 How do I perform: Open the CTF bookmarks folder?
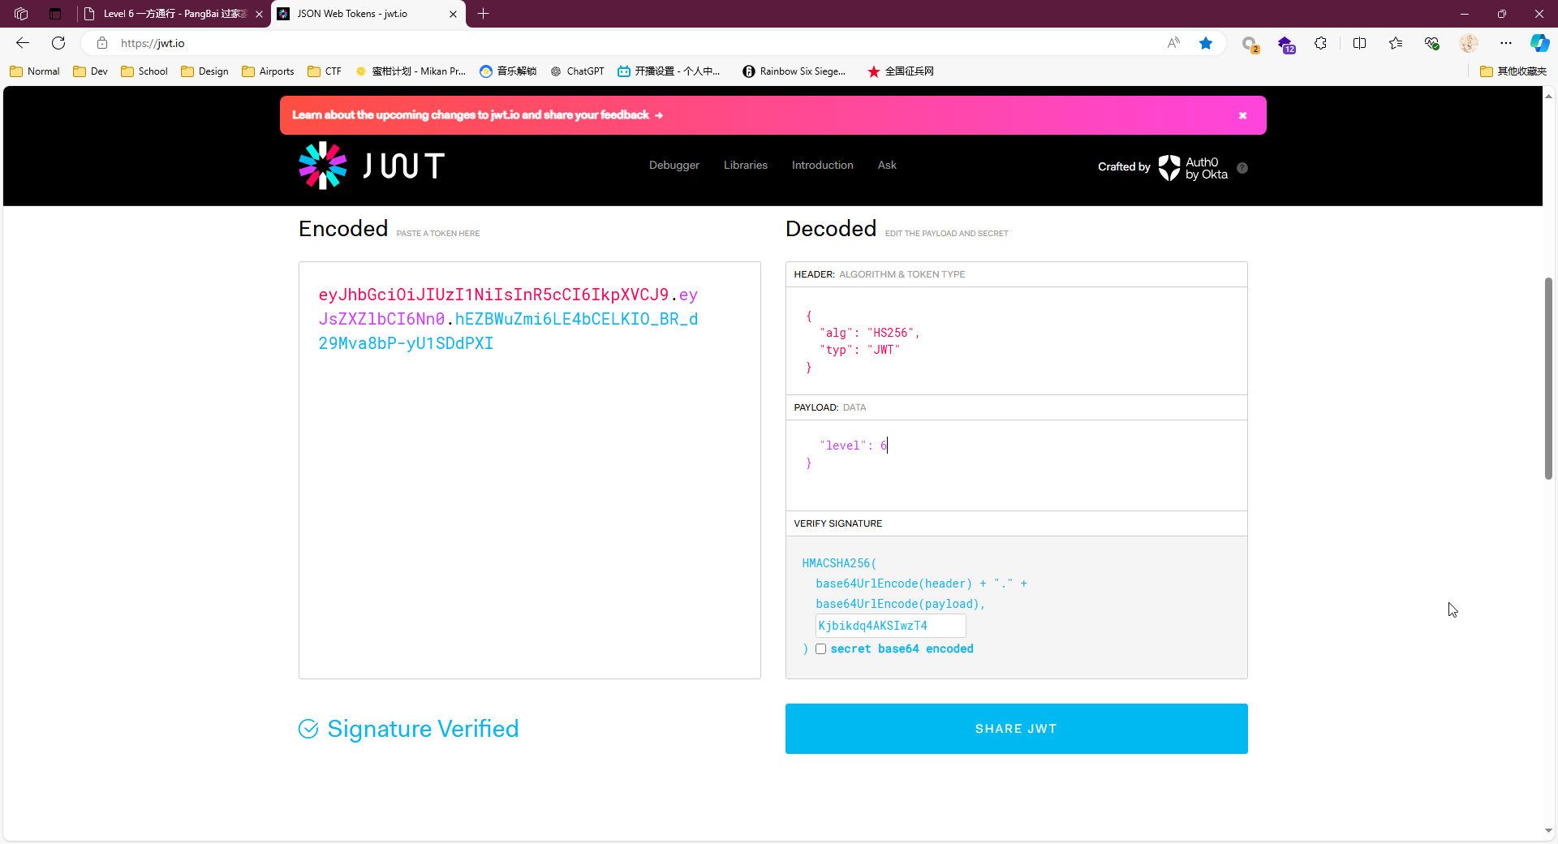(325, 71)
